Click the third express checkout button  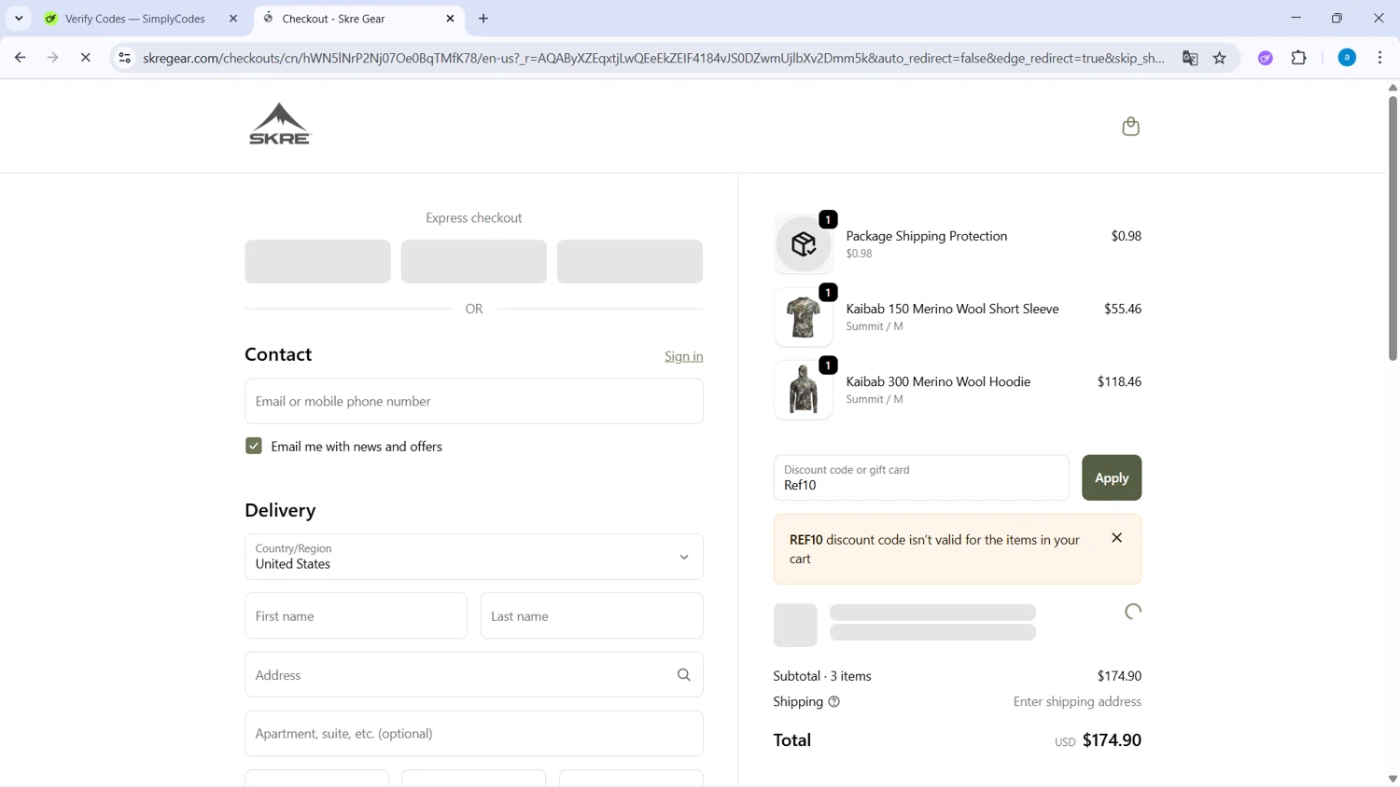pos(630,261)
